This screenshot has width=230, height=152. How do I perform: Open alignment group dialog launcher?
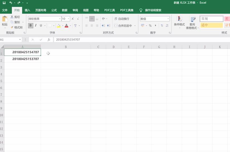click(x=136, y=33)
